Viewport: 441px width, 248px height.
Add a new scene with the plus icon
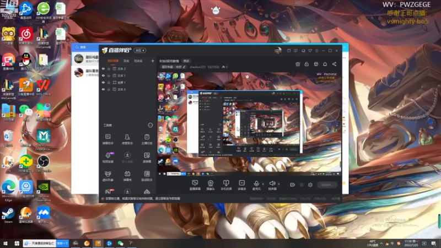[153, 61]
